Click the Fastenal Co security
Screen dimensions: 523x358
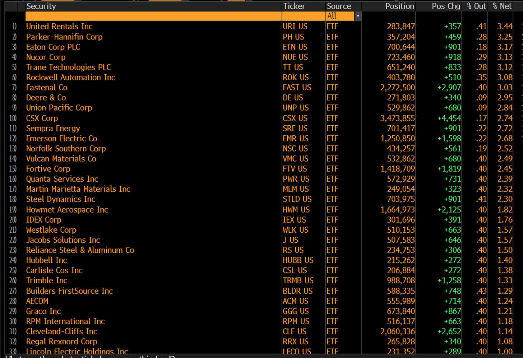click(x=47, y=88)
